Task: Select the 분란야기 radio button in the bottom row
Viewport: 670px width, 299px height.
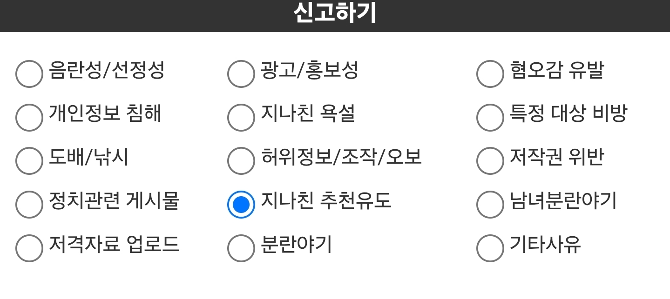Action: click(241, 248)
